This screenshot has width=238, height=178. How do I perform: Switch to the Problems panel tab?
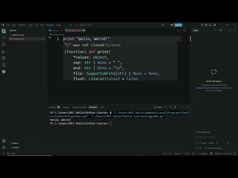tap(54, 107)
